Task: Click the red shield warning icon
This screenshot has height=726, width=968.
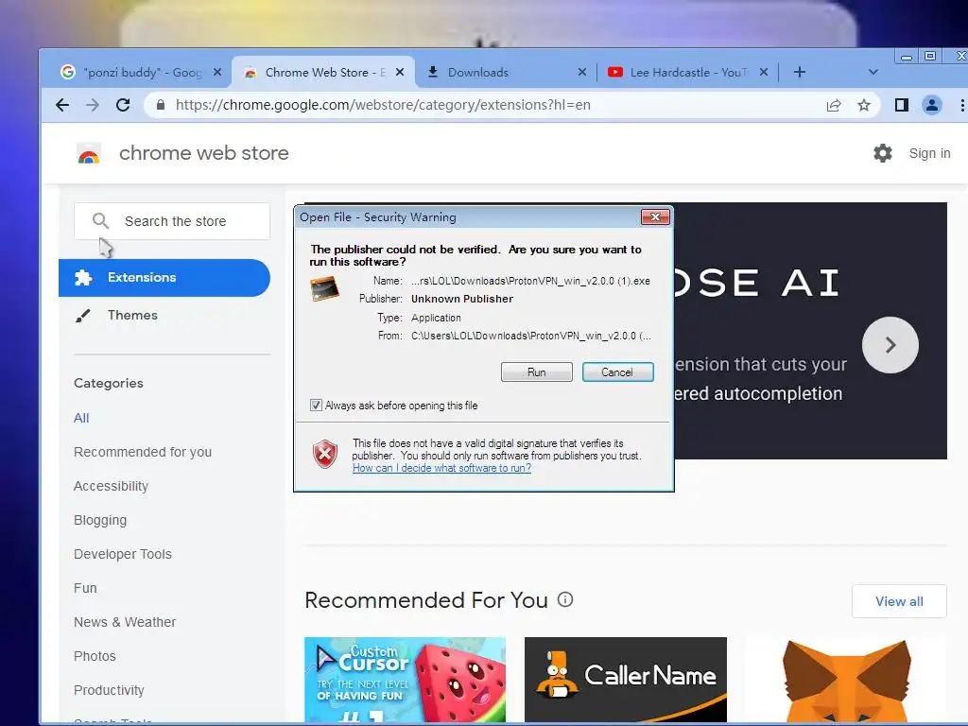Action: [325, 455]
